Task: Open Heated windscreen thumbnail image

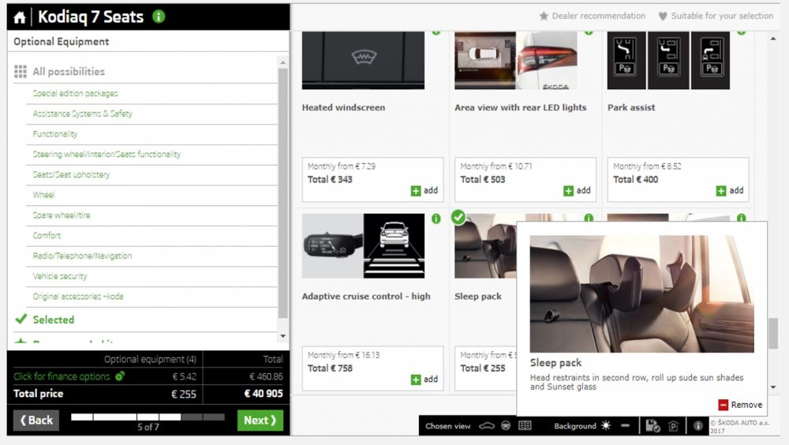Action: tap(363, 61)
